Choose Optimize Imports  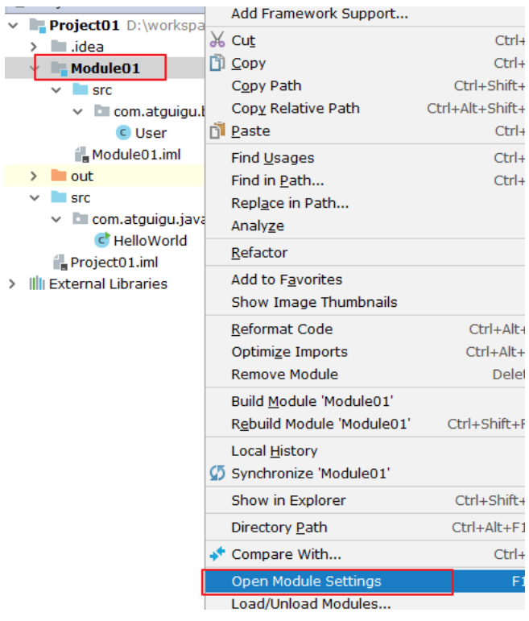coord(365,351)
